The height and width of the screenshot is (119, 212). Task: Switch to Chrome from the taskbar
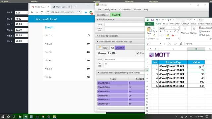pos(43,117)
